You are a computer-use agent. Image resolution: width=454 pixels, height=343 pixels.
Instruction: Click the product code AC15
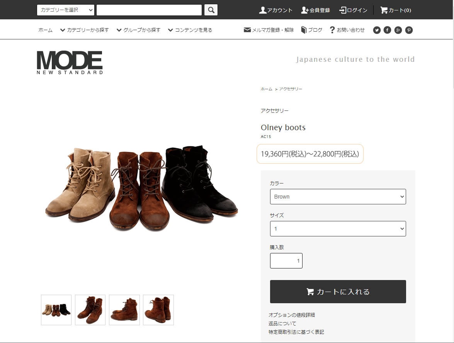(266, 137)
